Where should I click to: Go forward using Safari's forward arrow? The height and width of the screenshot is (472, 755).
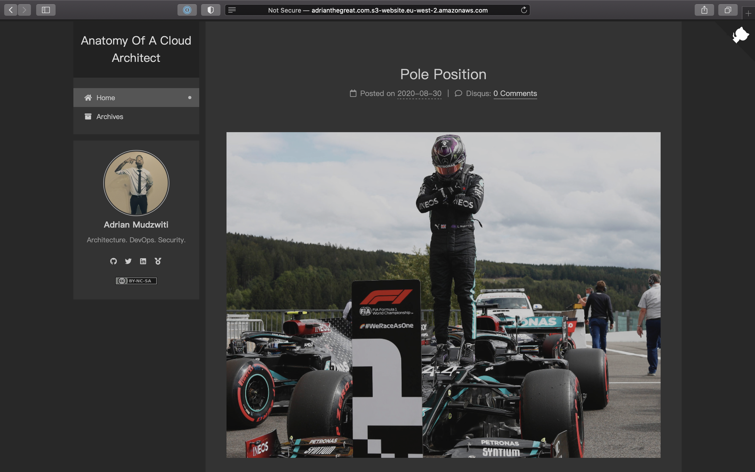click(24, 10)
